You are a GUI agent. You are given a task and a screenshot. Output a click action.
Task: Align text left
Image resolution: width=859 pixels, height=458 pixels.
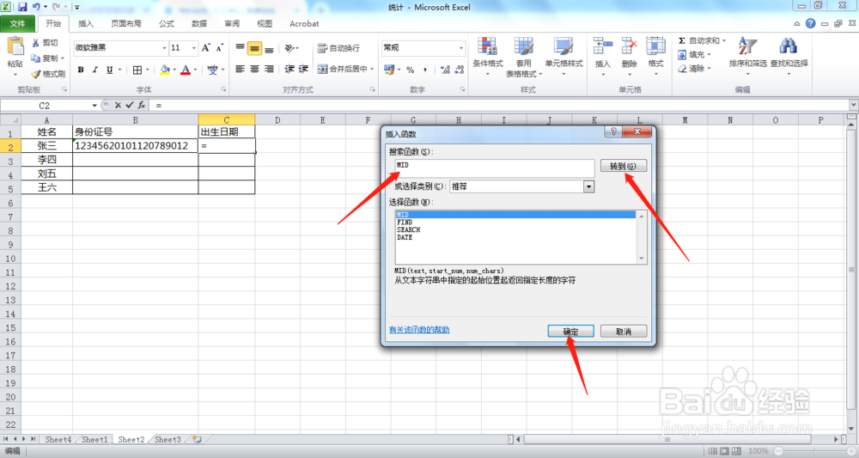[240, 69]
